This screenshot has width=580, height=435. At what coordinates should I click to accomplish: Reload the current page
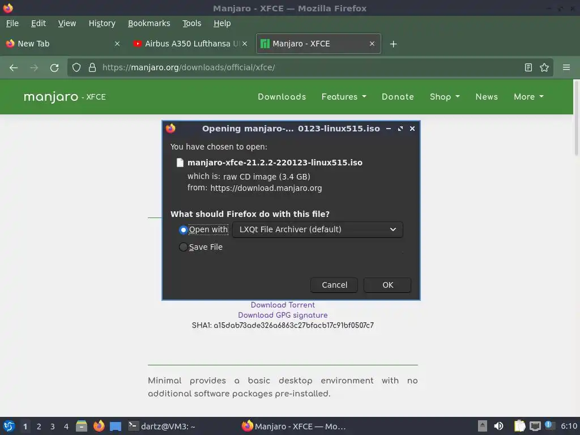coord(54,68)
